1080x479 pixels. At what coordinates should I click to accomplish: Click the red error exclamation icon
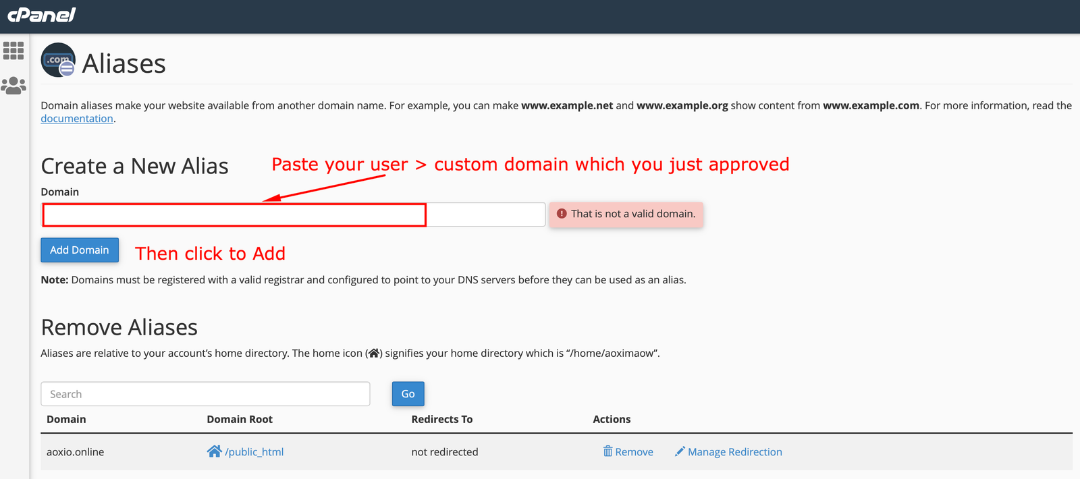click(x=562, y=214)
